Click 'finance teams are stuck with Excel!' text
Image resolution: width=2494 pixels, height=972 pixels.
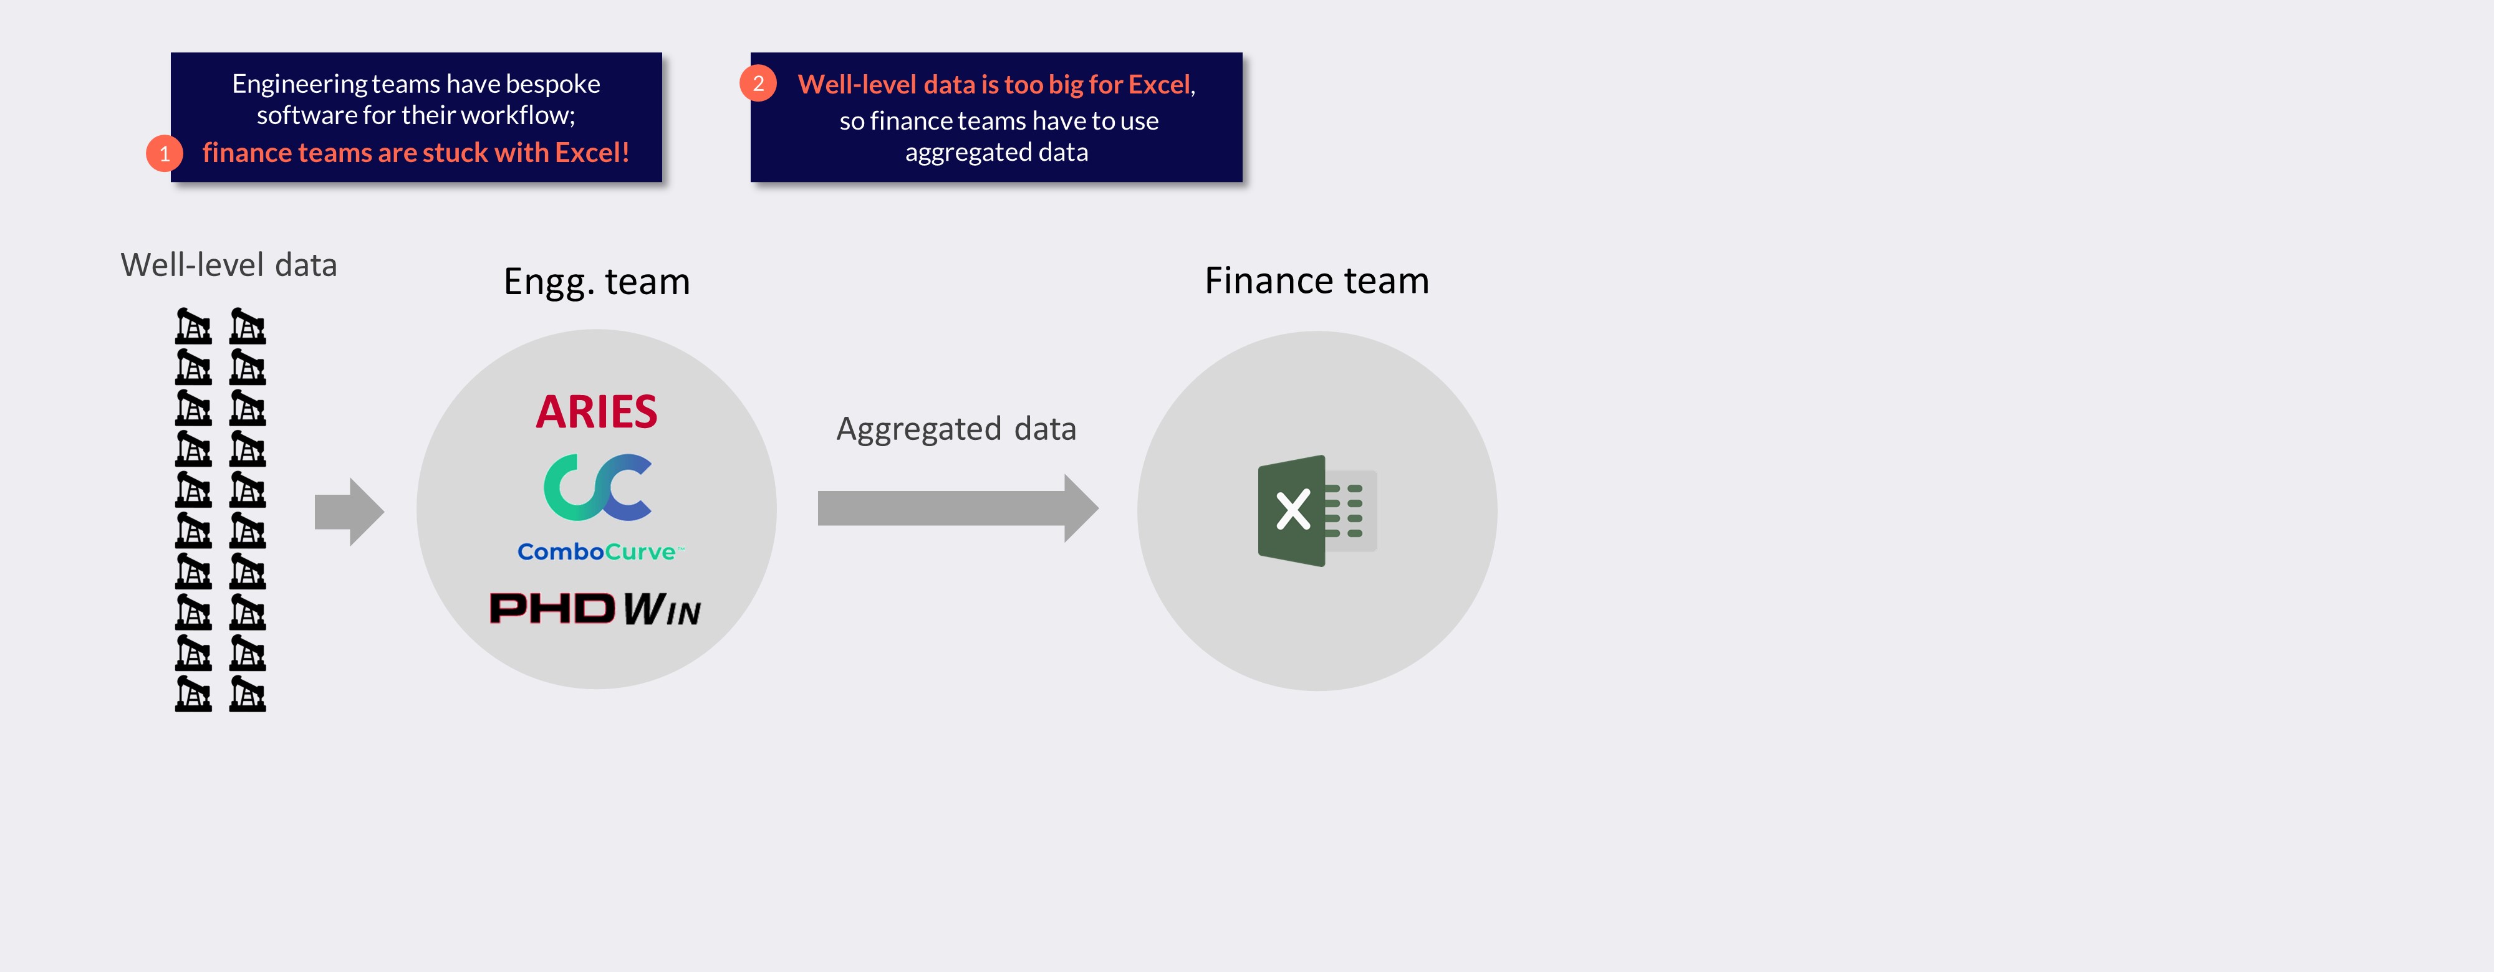point(415,153)
